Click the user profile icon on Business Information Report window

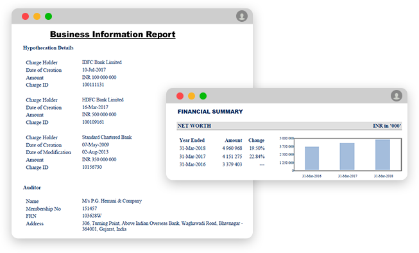pos(241,16)
